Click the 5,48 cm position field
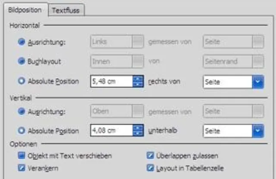The height and width of the screenshot is (179, 276). pyautogui.click(x=111, y=81)
